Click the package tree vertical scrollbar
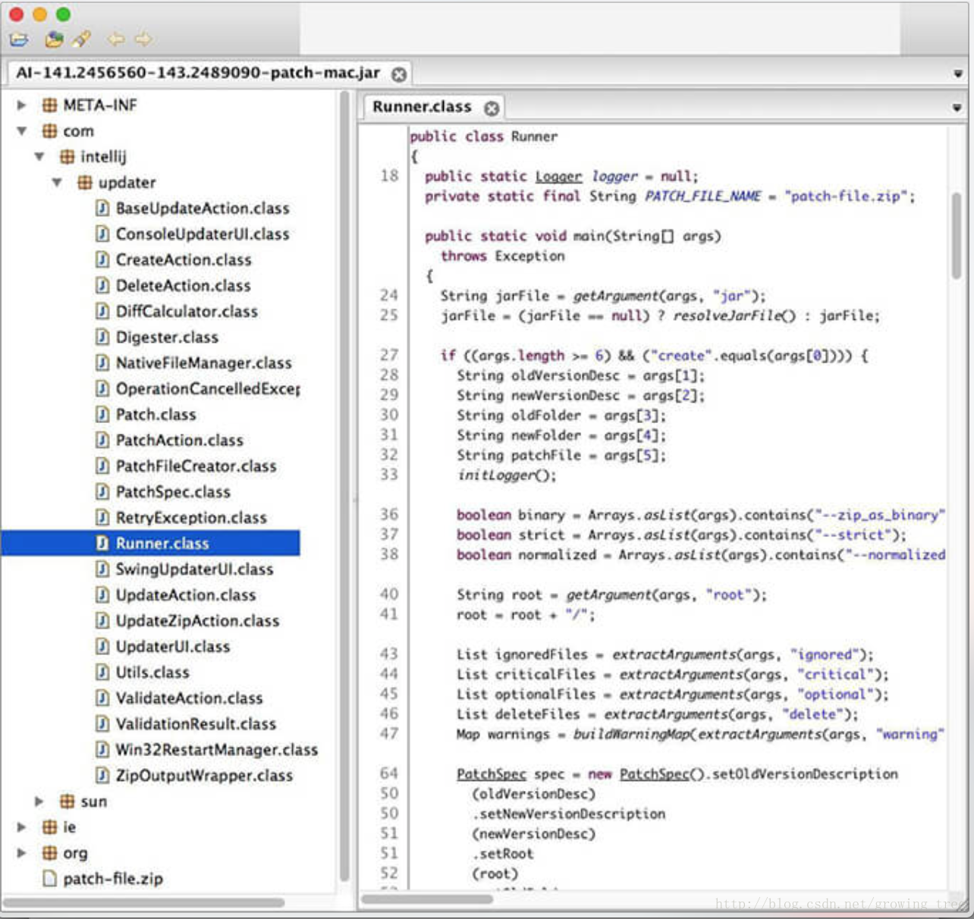974x919 pixels. 344,485
